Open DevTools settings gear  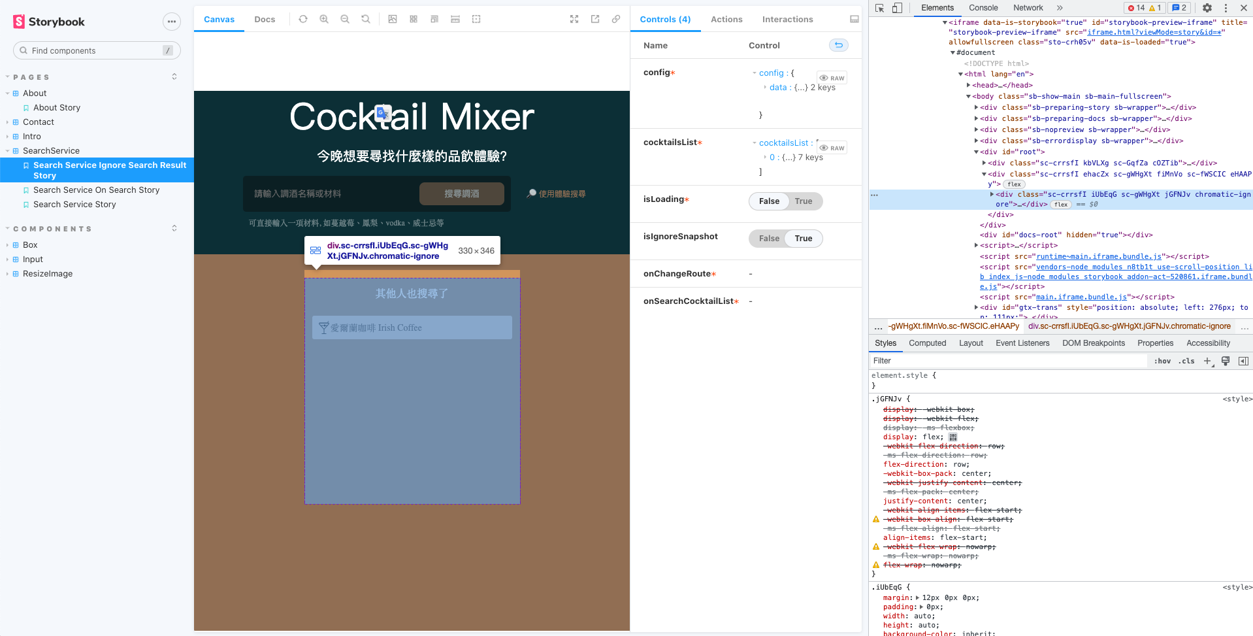pos(1207,8)
